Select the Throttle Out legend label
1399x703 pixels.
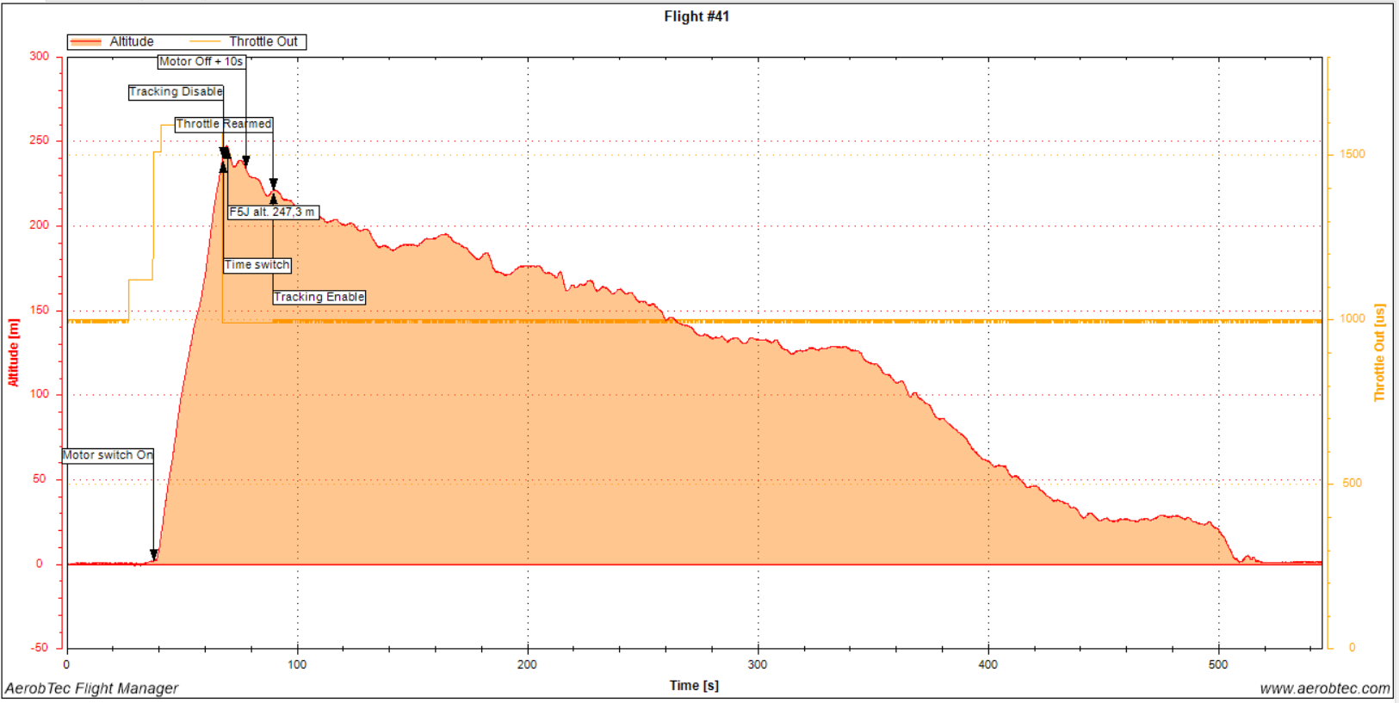(263, 41)
